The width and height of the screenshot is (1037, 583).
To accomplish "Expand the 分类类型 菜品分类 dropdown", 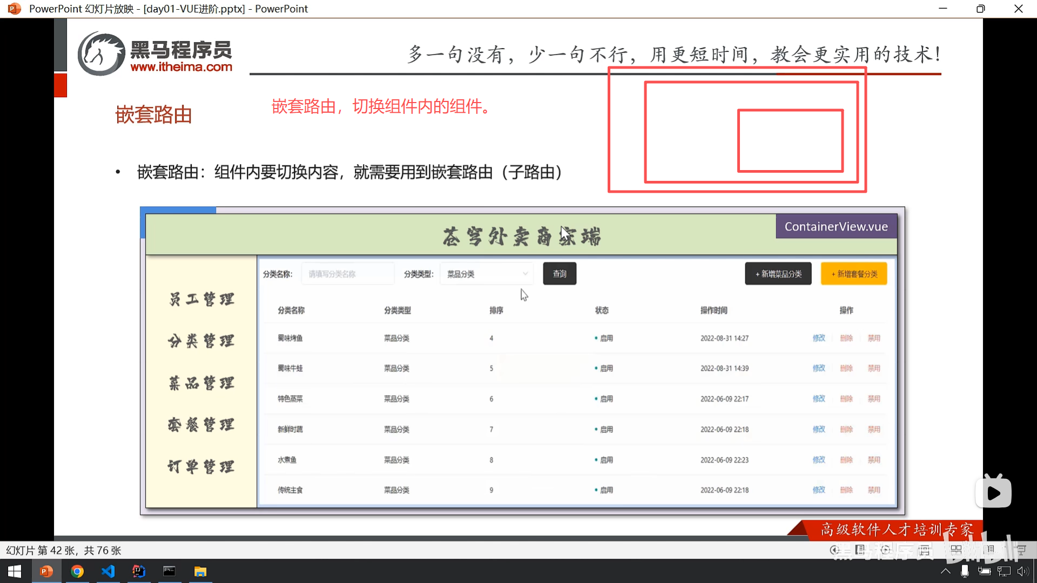I will pyautogui.click(x=487, y=274).
